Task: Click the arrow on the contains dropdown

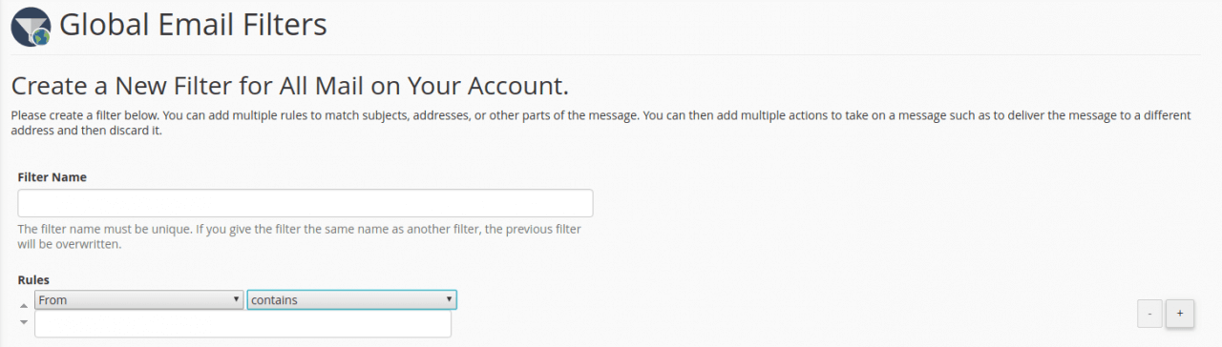Action: [x=449, y=299]
